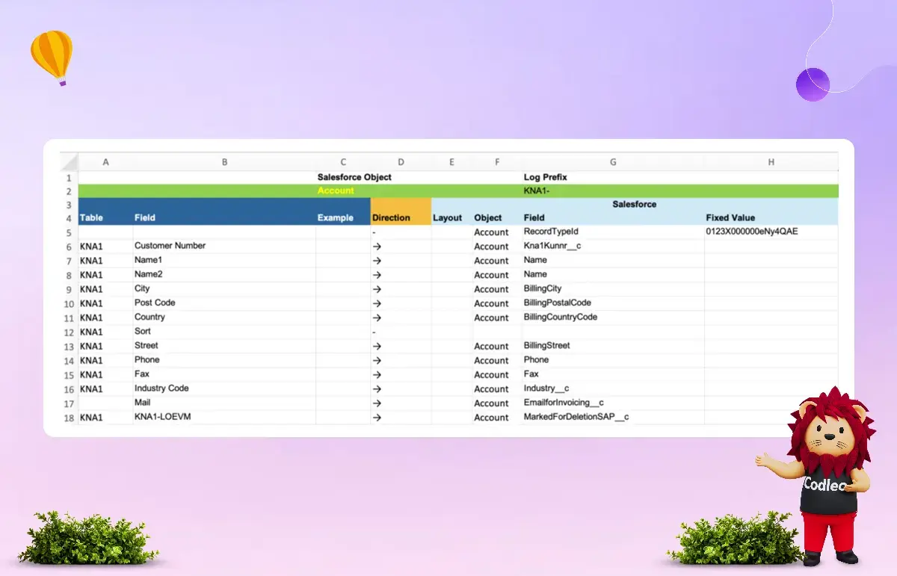Select the 'Kna1Kunnr__c' cell
This screenshot has height=576, width=897.
coord(613,247)
